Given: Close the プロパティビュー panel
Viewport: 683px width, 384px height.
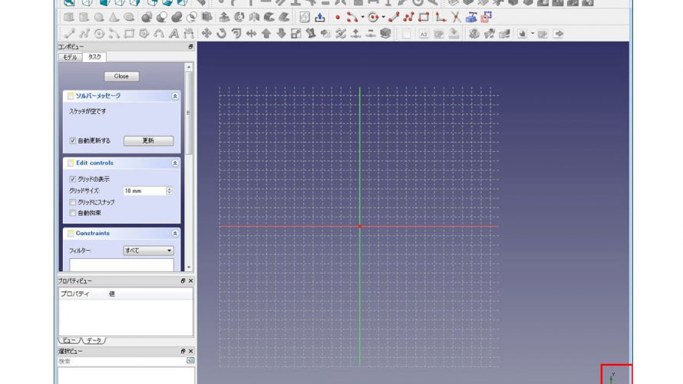Looking at the screenshot, I should click(x=190, y=281).
